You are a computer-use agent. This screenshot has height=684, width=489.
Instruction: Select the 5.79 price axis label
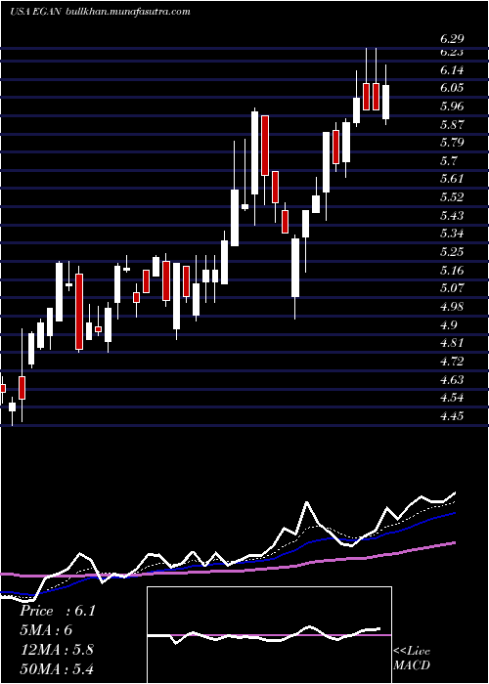pos(452,143)
